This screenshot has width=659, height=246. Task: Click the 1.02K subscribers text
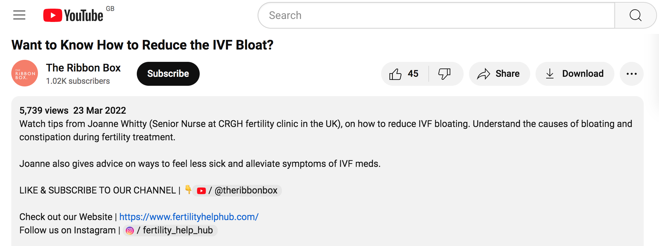point(78,81)
